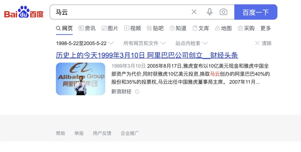Open the 用户反馈 footer link
Screen dimensions: 301x152
[x=102, y=133]
